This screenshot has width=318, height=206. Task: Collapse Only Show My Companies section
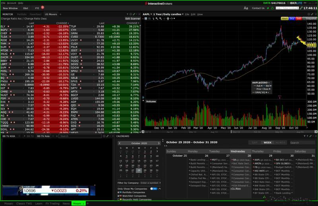[x=160, y=189]
